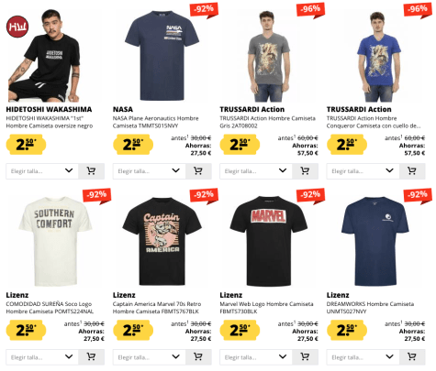Click the HW brand logo badge
The width and height of the screenshot is (436, 371).
17,27
